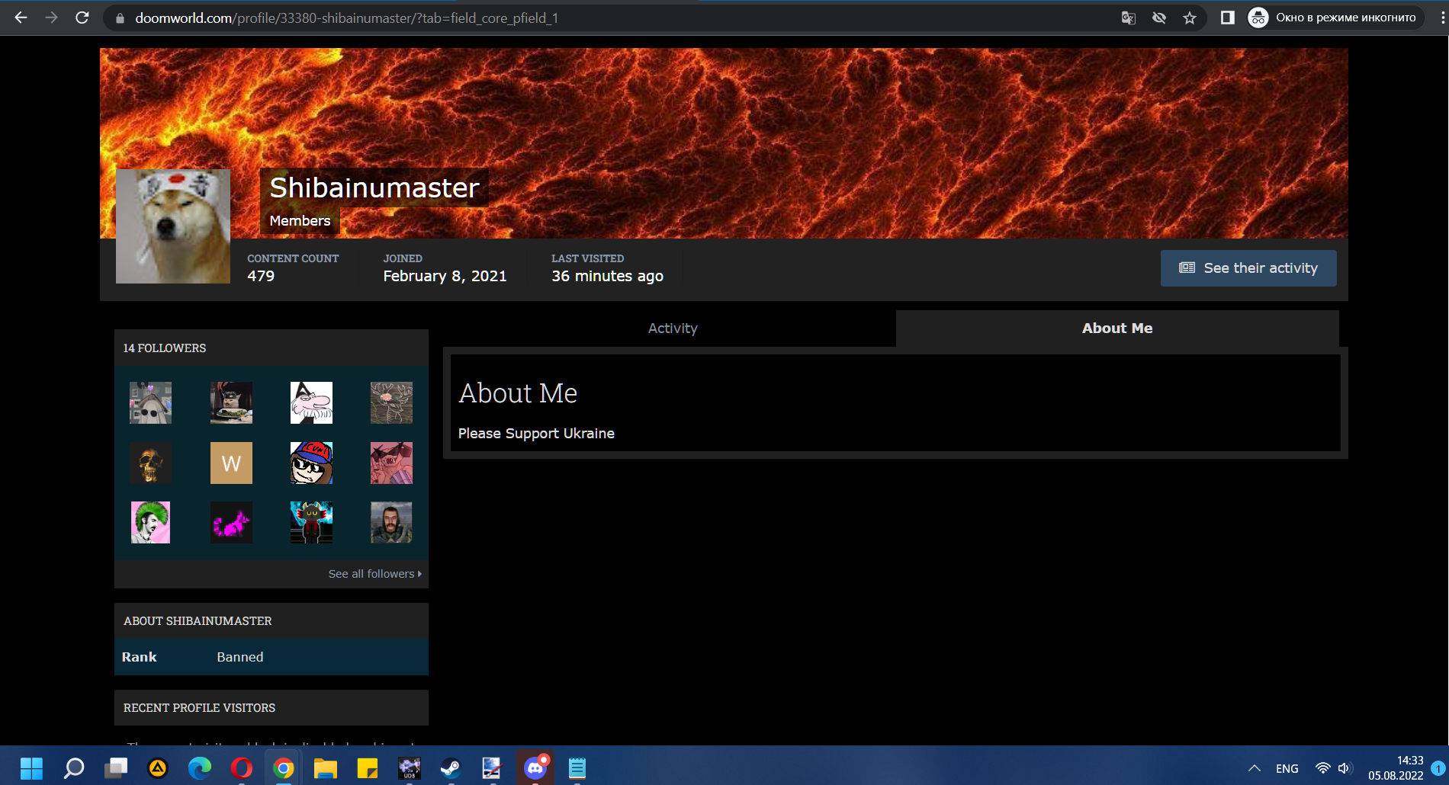Open the ghost with sunglasses follower avatar

(x=150, y=403)
